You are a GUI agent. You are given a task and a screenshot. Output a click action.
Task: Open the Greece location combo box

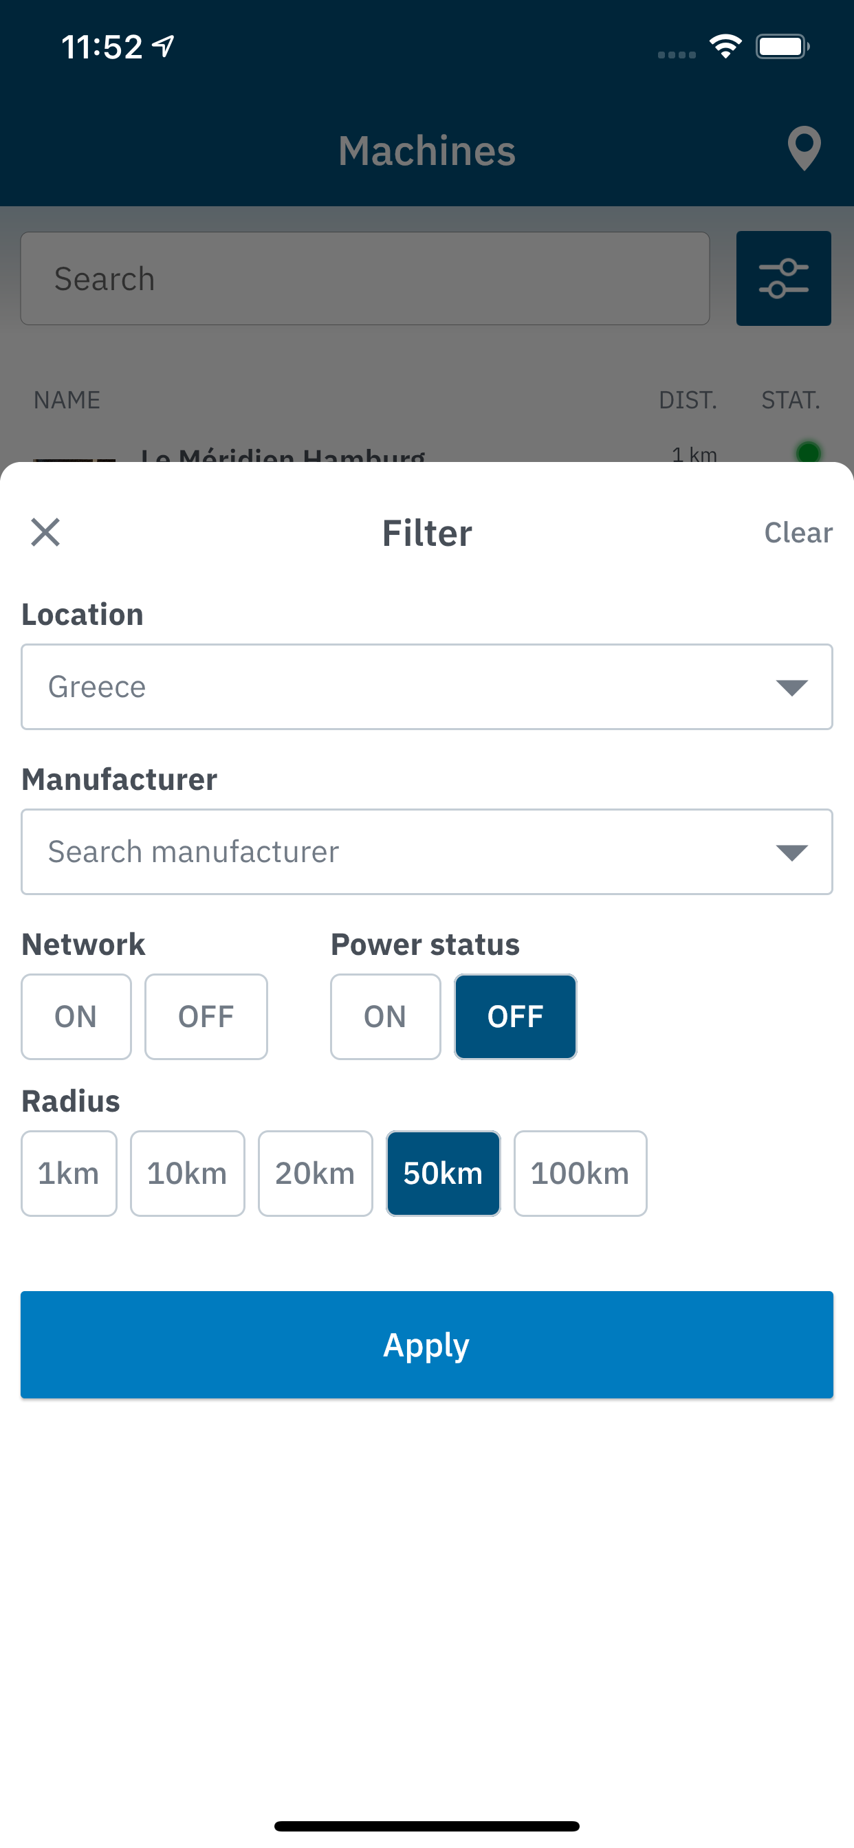[426, 687]
